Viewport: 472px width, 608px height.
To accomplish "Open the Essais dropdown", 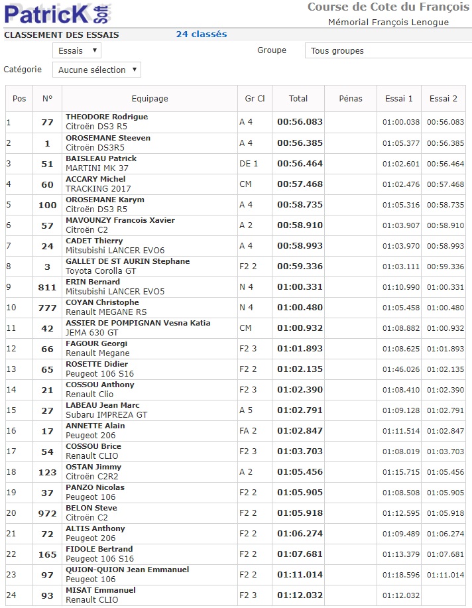I will point(77,50).
